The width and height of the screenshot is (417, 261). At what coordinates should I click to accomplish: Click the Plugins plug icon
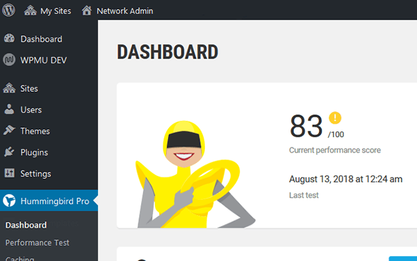9,152
